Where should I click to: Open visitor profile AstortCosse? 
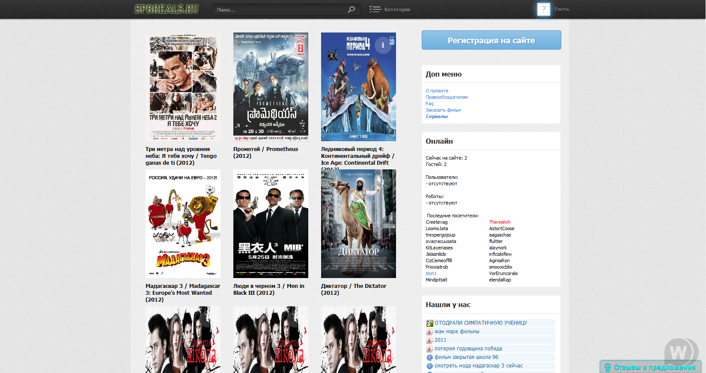tap(502, 228)
